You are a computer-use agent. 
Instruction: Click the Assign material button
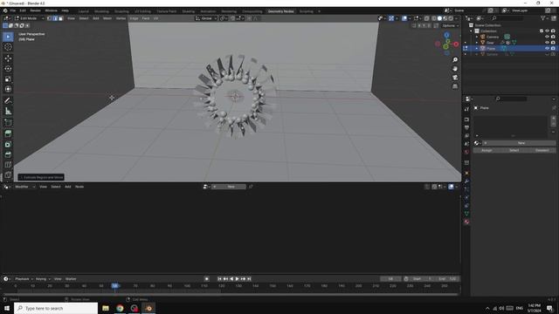click(x=487, y=150)
